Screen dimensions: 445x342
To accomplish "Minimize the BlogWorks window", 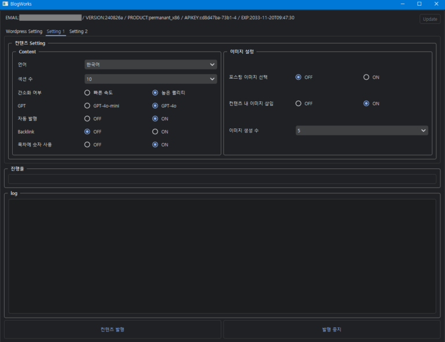I will [x=404, y=4].
